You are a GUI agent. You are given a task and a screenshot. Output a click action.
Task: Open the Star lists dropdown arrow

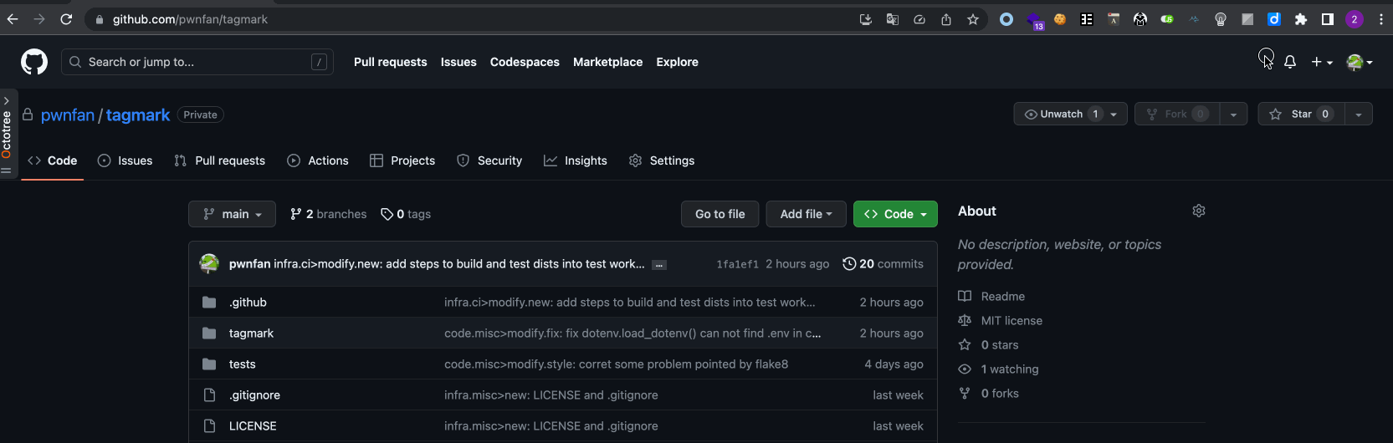click(1359, 114)
